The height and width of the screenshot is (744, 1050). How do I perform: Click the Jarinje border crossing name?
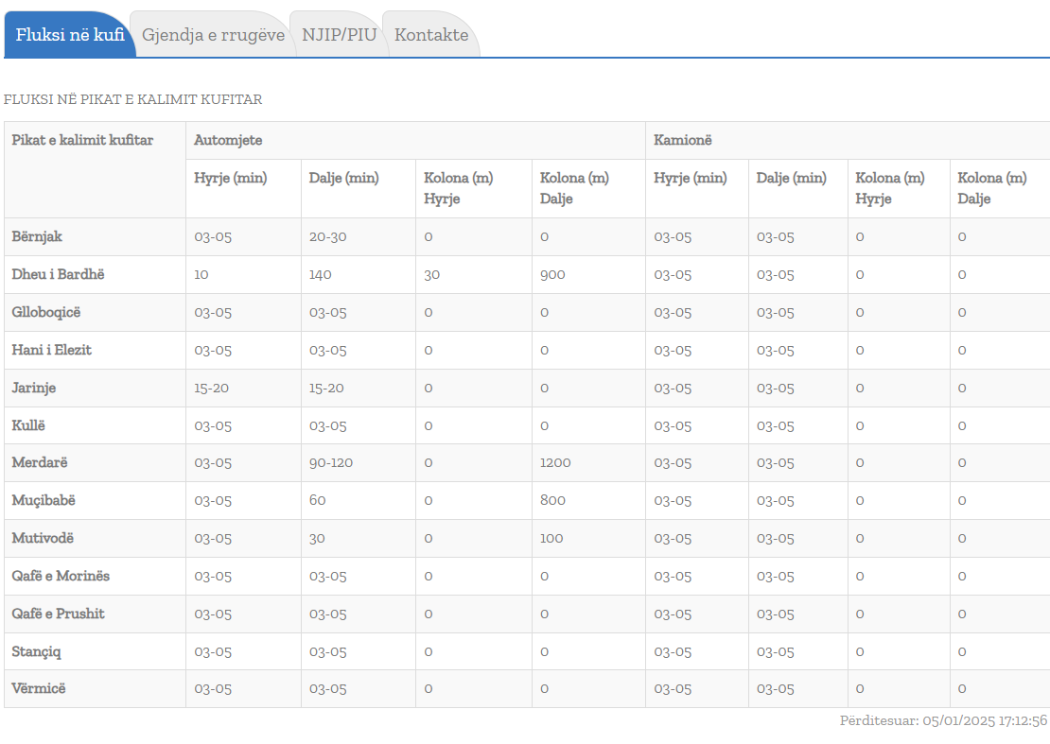tap(34, 388)
